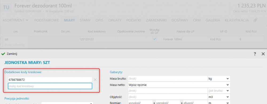Open the ASORTYMENT dropdown menu
267x104 pixels.
pyautogui.click(x=15, y=20)
